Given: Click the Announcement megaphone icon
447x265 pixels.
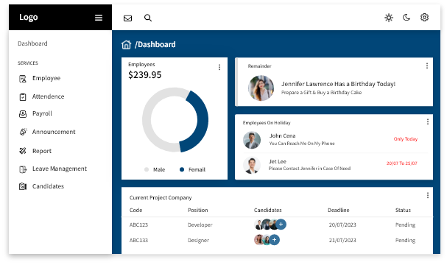Looking at the screenshot, I should (23, 132).
